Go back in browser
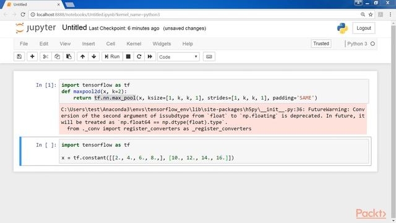This screenshot has height=223, width=396. coord(6,14)
